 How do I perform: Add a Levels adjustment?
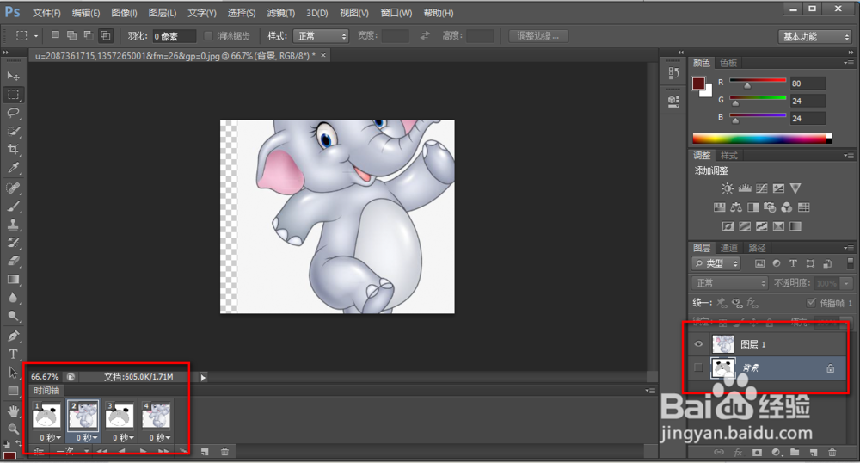click(x=745, y=188)
